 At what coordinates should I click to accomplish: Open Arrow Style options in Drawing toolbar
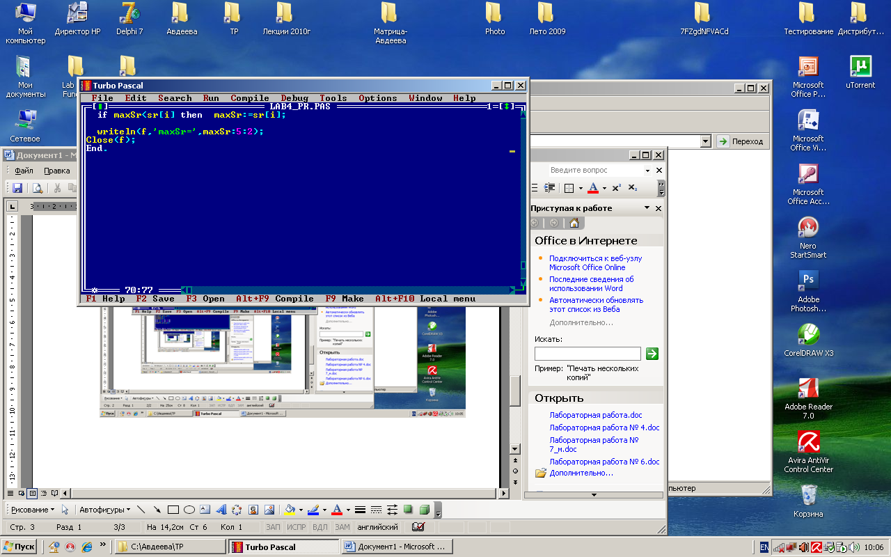pyautogui.click(x=393, y=510)
